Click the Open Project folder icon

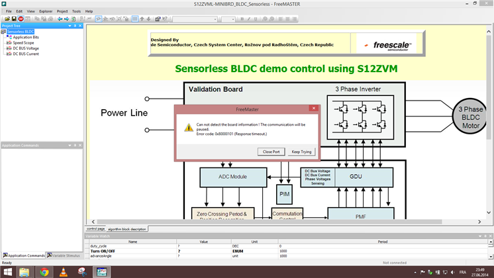point(7,19)
